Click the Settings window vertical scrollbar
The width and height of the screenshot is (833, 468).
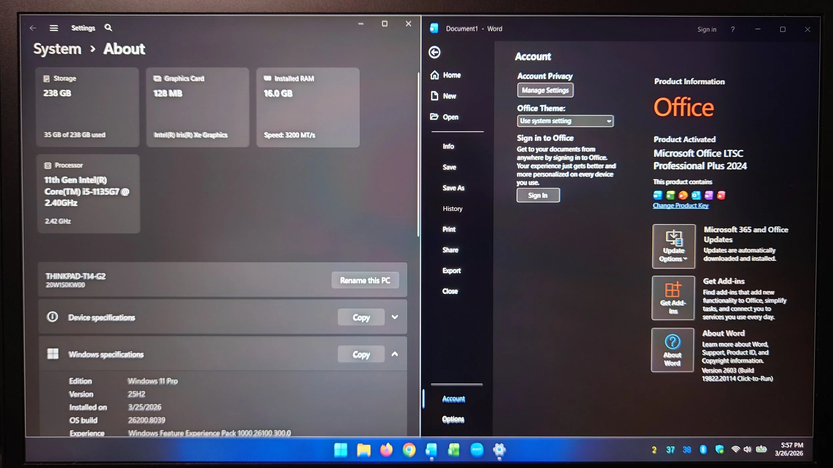click(x=418, y=153)
